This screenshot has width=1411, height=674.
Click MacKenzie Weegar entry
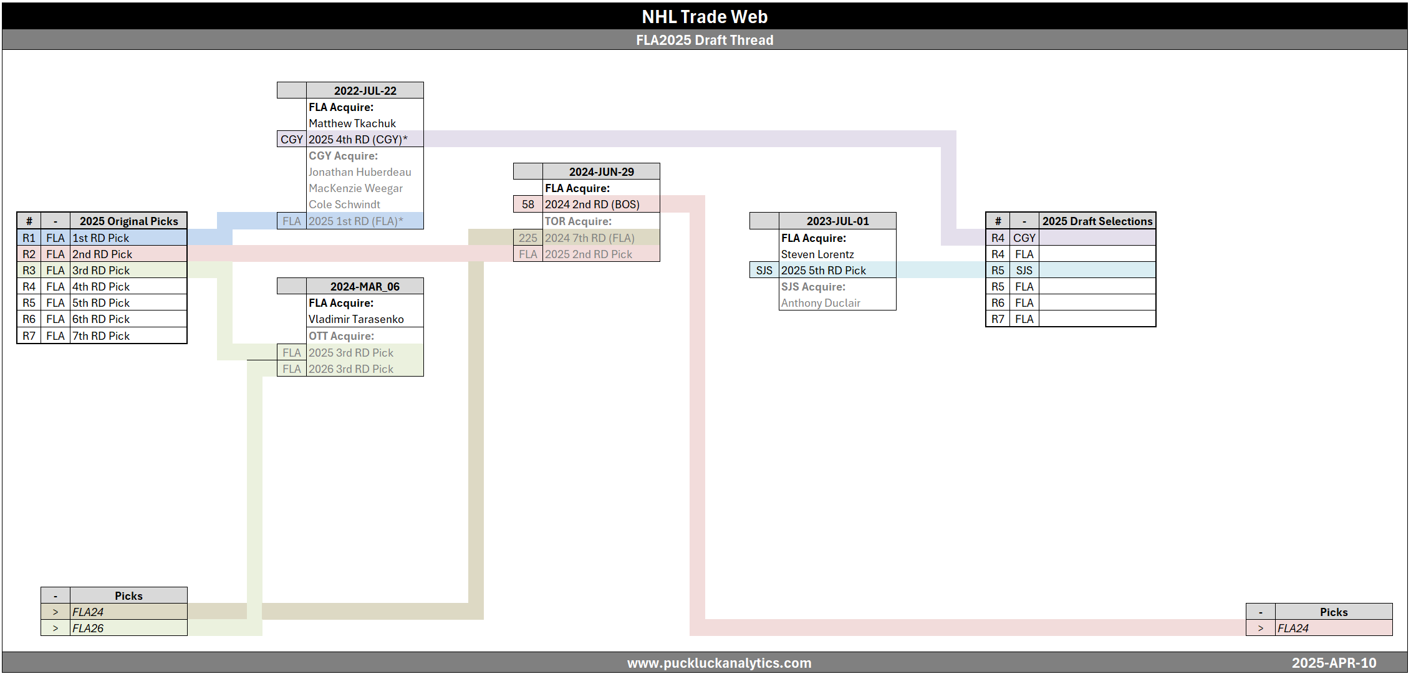355,188
